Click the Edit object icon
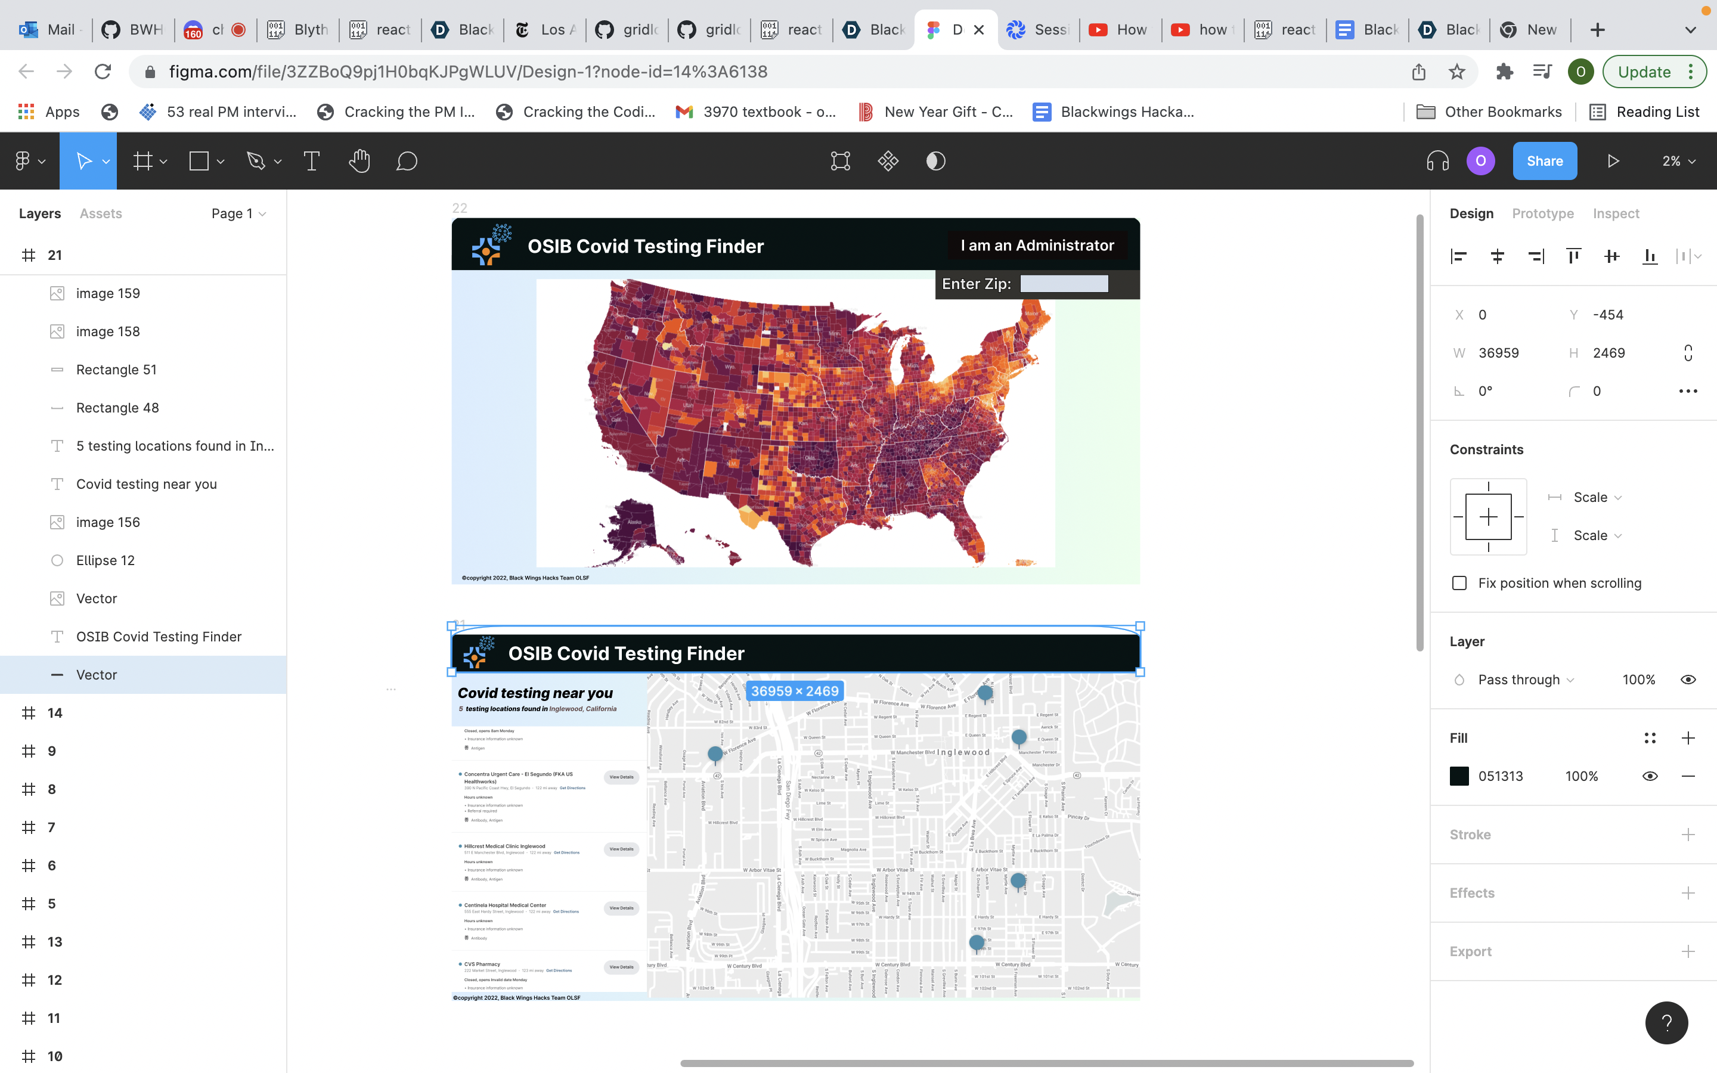This screenshot has height=1073, width=1717. 840,161
